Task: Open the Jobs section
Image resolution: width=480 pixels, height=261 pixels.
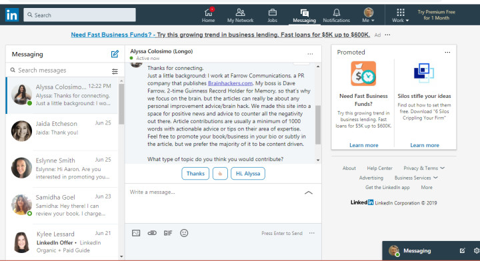Action: [272, 15]
